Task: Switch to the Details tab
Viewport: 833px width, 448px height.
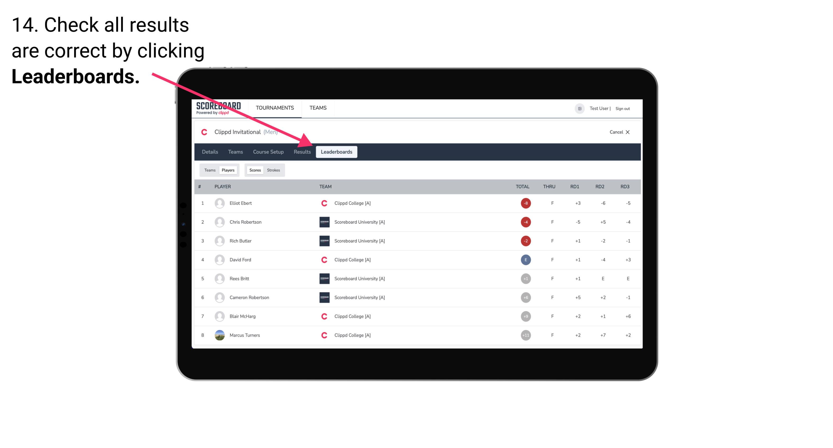Action: point(210,152)
